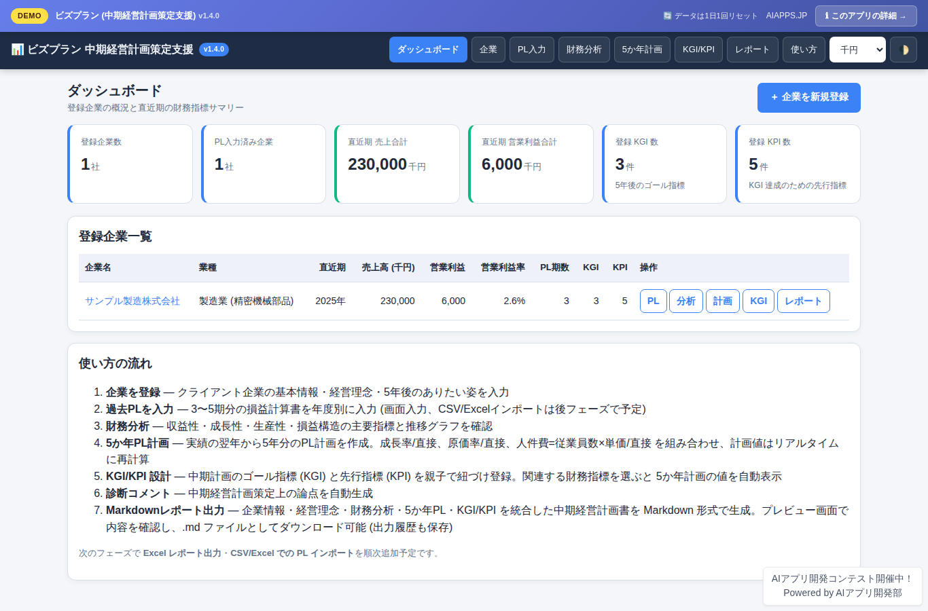Open the 企業 nav tab
This screenshot has height=611, width=928.
point(488,50)
